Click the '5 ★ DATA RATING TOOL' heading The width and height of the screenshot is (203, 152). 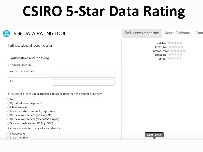click(x=40, y=33)
